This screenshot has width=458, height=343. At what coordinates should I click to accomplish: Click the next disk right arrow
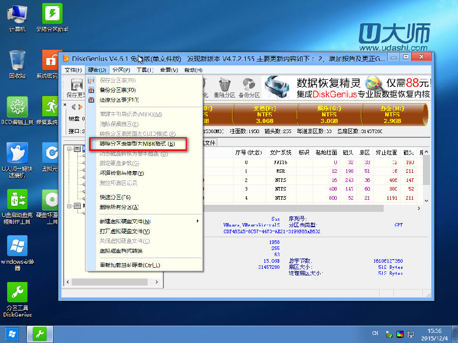pos(80,107)
